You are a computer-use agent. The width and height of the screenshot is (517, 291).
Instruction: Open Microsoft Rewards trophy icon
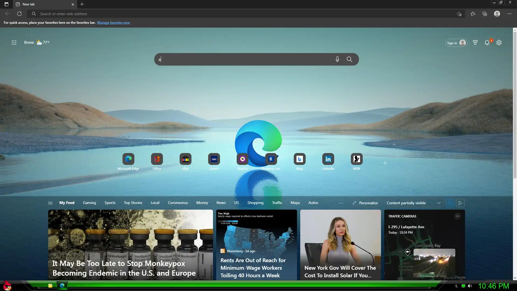click(475, 43)
